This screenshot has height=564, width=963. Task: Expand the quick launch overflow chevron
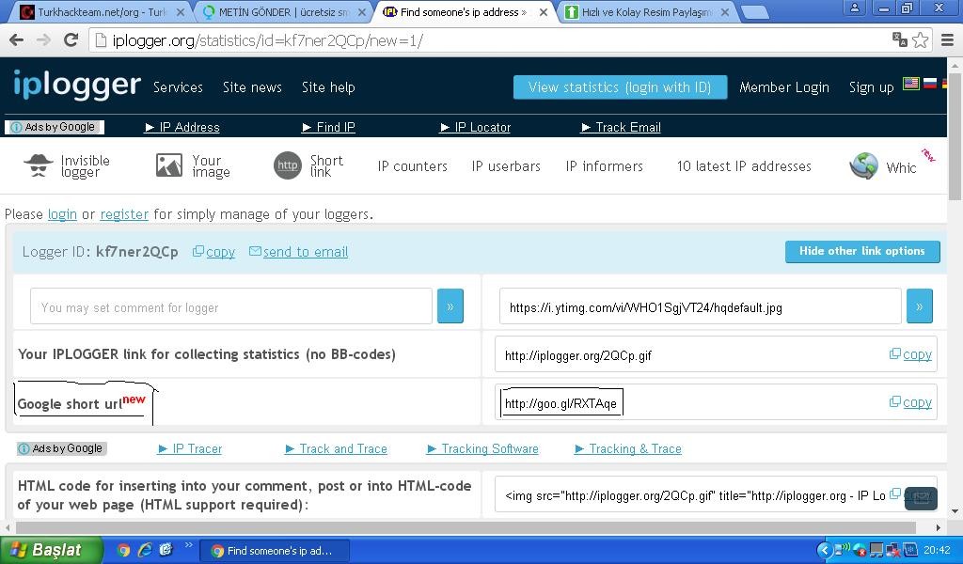pos(188,545)
